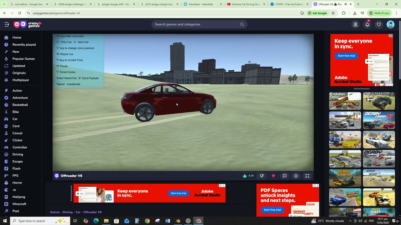Switch to the Newsfeed - Sketchfab tab

coord(203,4)
